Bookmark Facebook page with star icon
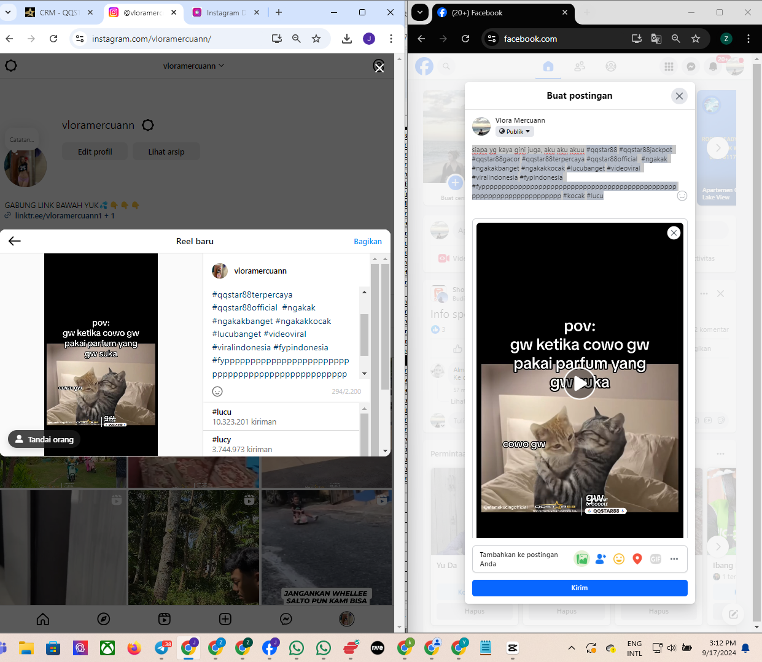This screenshot has height=662, width=762. [x=696, y=39]
